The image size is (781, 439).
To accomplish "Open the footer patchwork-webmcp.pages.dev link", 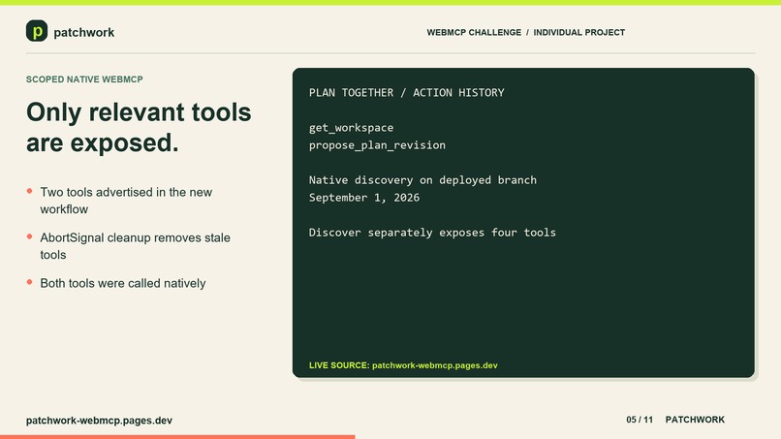I will [99, 420].
